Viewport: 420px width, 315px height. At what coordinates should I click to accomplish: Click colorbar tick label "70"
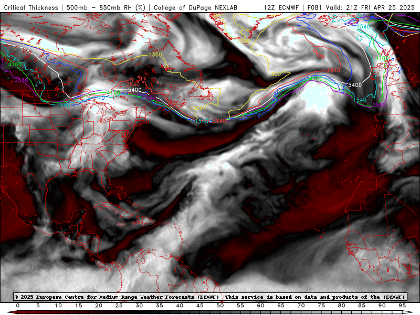point(301,306)
